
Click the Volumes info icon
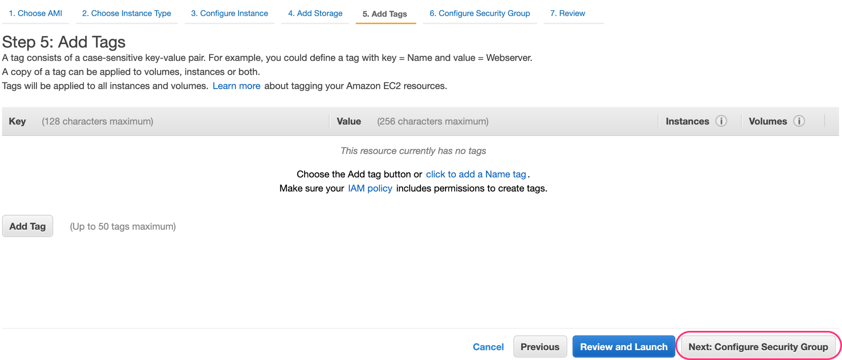pyautogui.click(x=799, y=121)
